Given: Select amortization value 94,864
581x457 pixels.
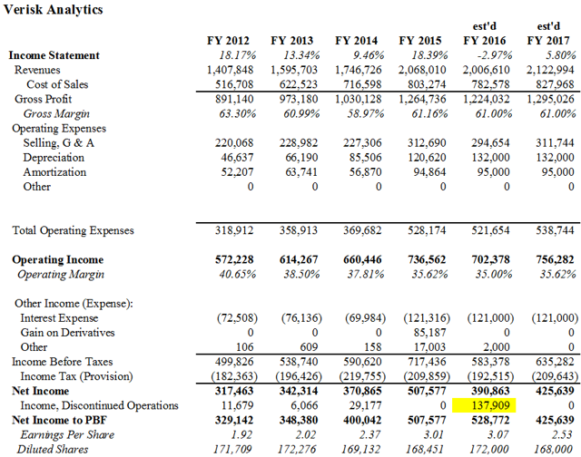Looking at the screenshot, I should pos(429,172).
